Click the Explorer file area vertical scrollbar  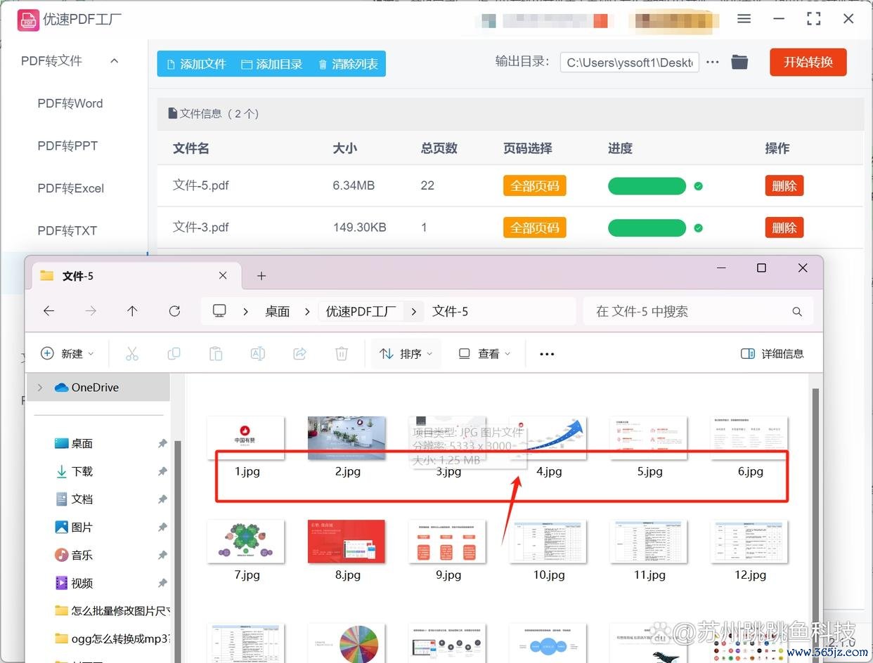[815, 520]
